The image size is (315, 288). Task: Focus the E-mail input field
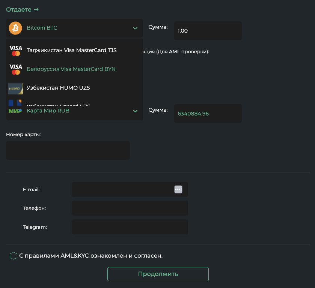click(130, 189)
